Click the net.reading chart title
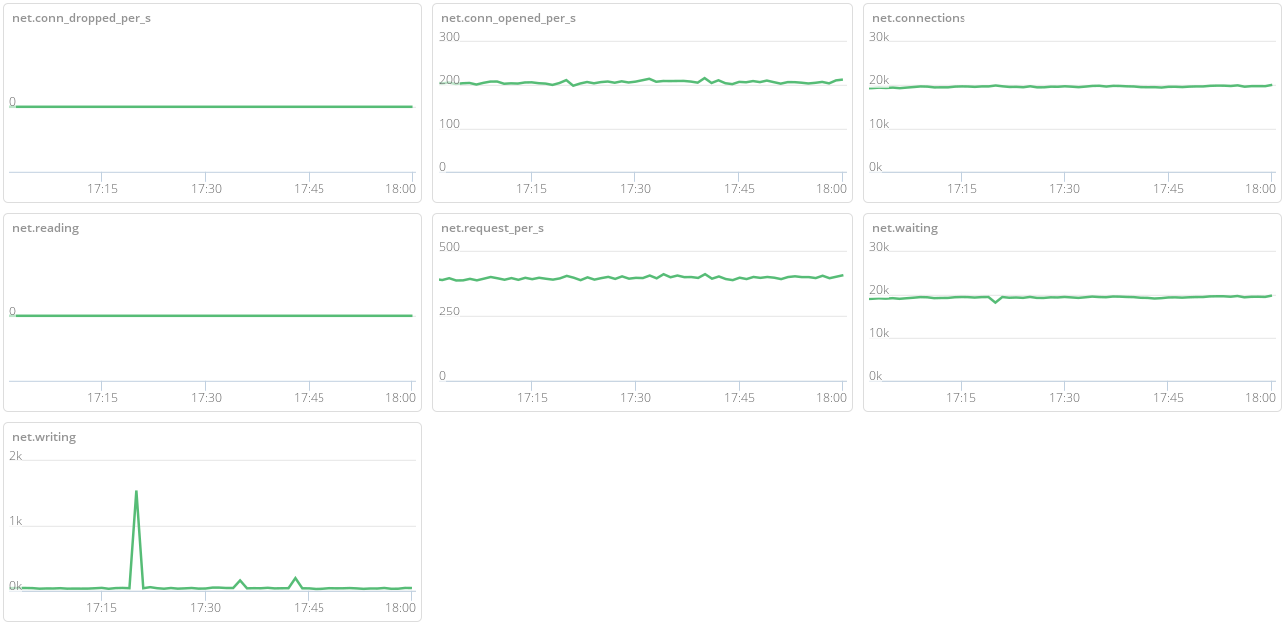 45,228
